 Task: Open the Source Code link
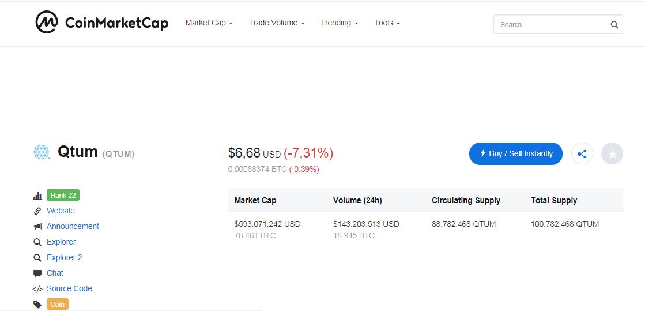[69, 289]
